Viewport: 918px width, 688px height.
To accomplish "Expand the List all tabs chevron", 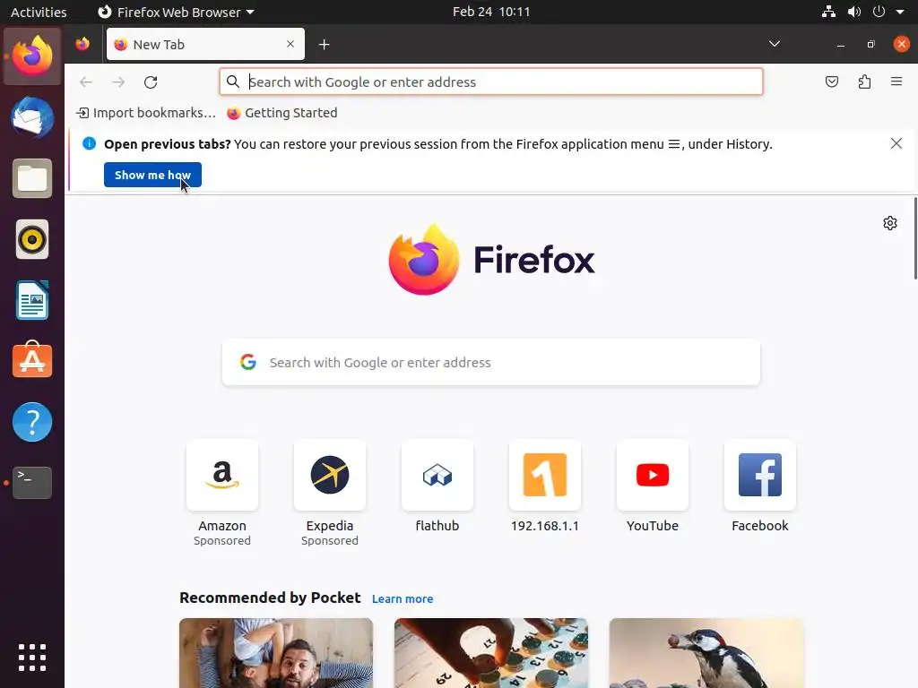I will point(774,44).
